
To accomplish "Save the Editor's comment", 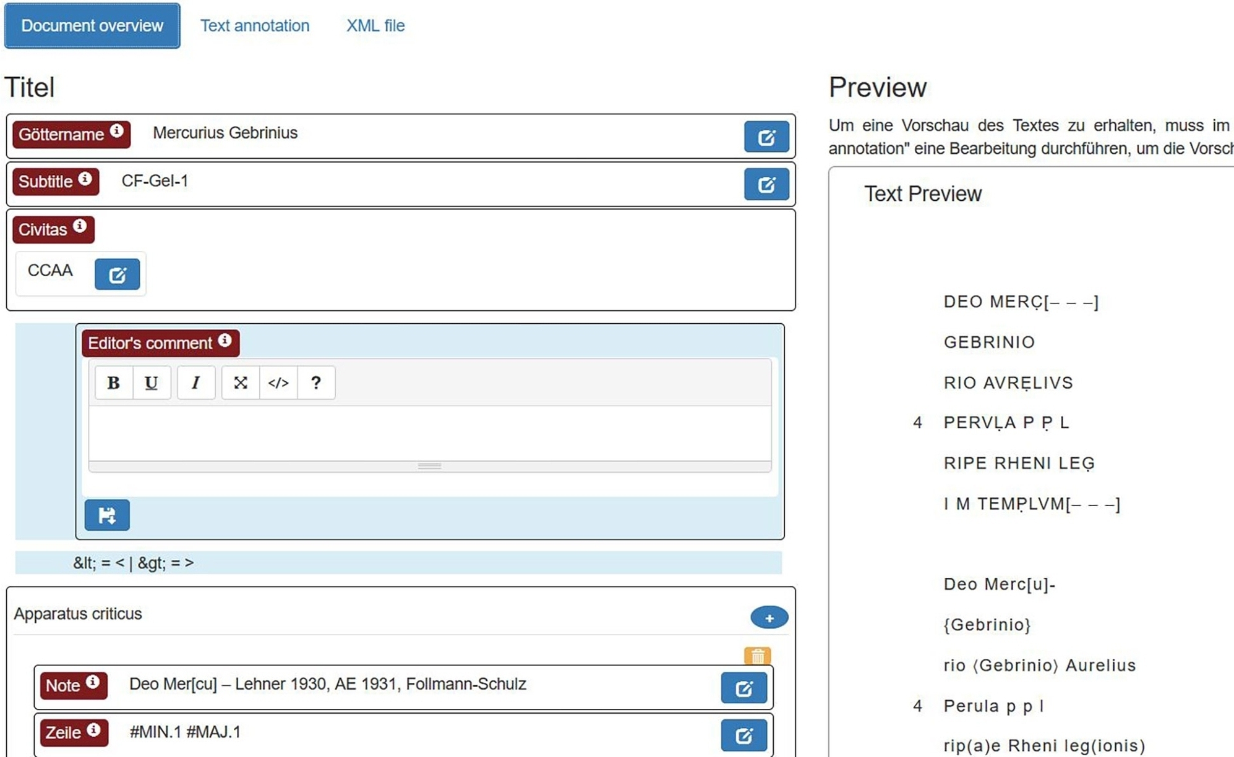I will coord(107,515).
